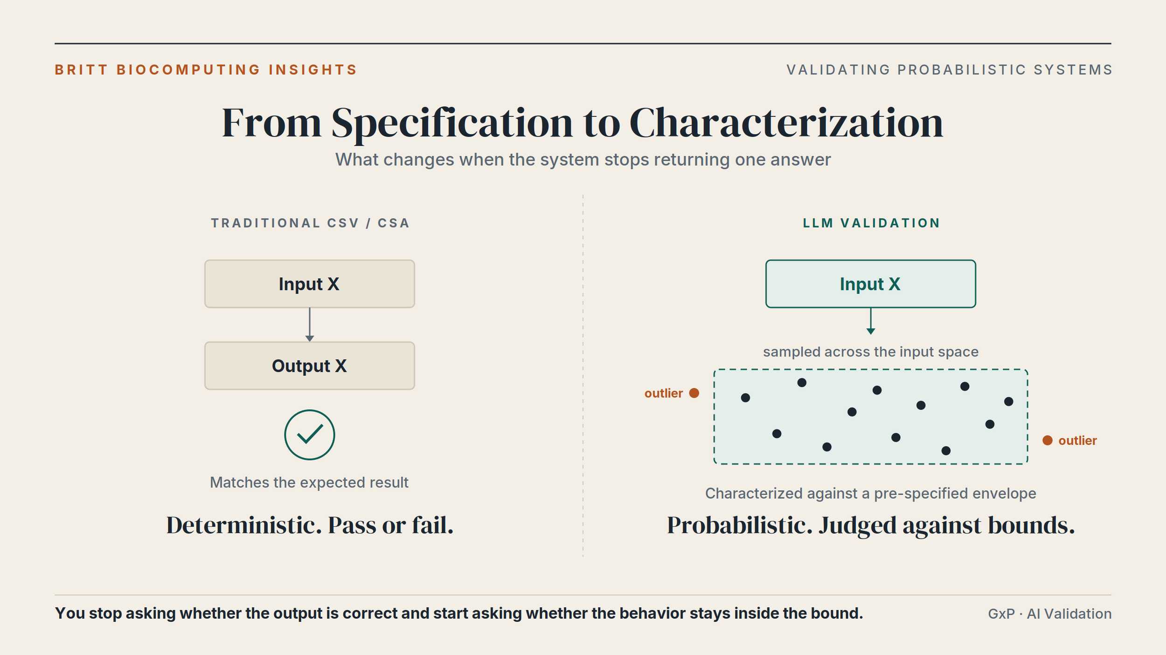Click the green checkmark circle icon

point(310,435)
